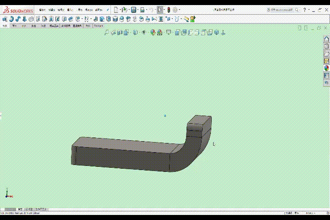
Task: Print the document with the printer icon
Action: click(x=142, y=10)
